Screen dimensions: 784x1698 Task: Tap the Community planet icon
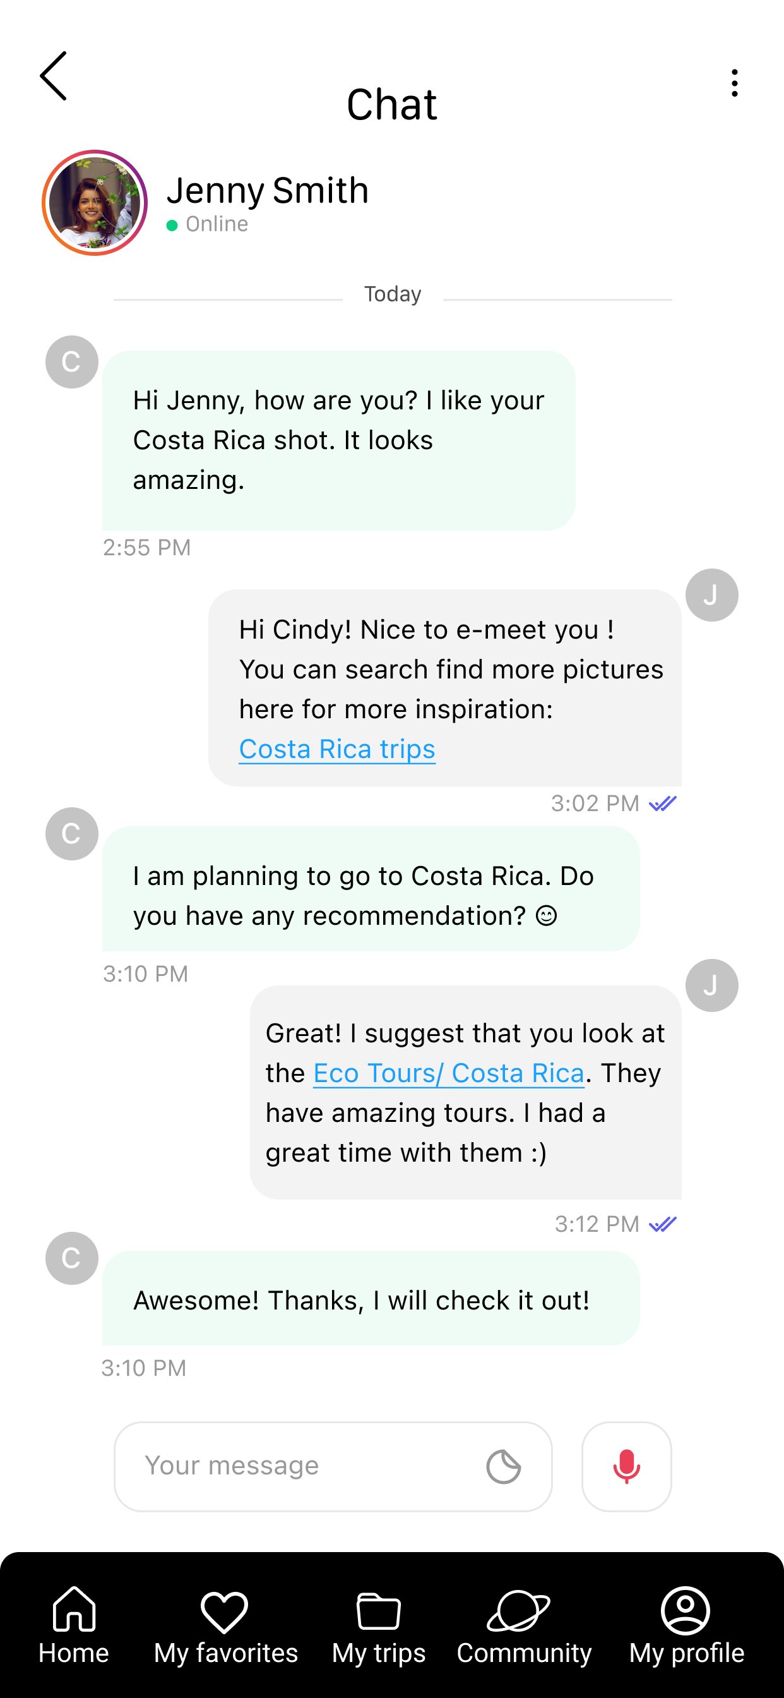[x=518, y=1611]
